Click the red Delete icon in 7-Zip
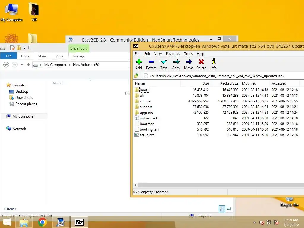Image resolution: width=304 pixels, height=228 pixels. click(201, 64)
